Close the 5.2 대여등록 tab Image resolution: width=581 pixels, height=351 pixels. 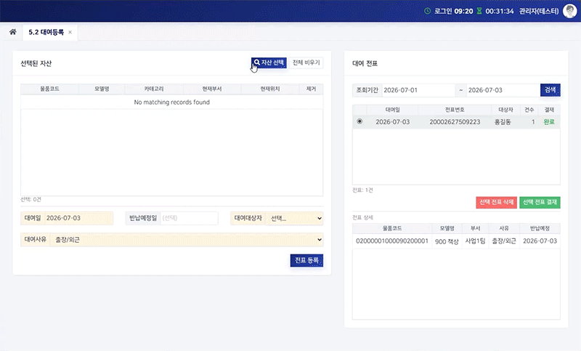(x=70, y=32)
